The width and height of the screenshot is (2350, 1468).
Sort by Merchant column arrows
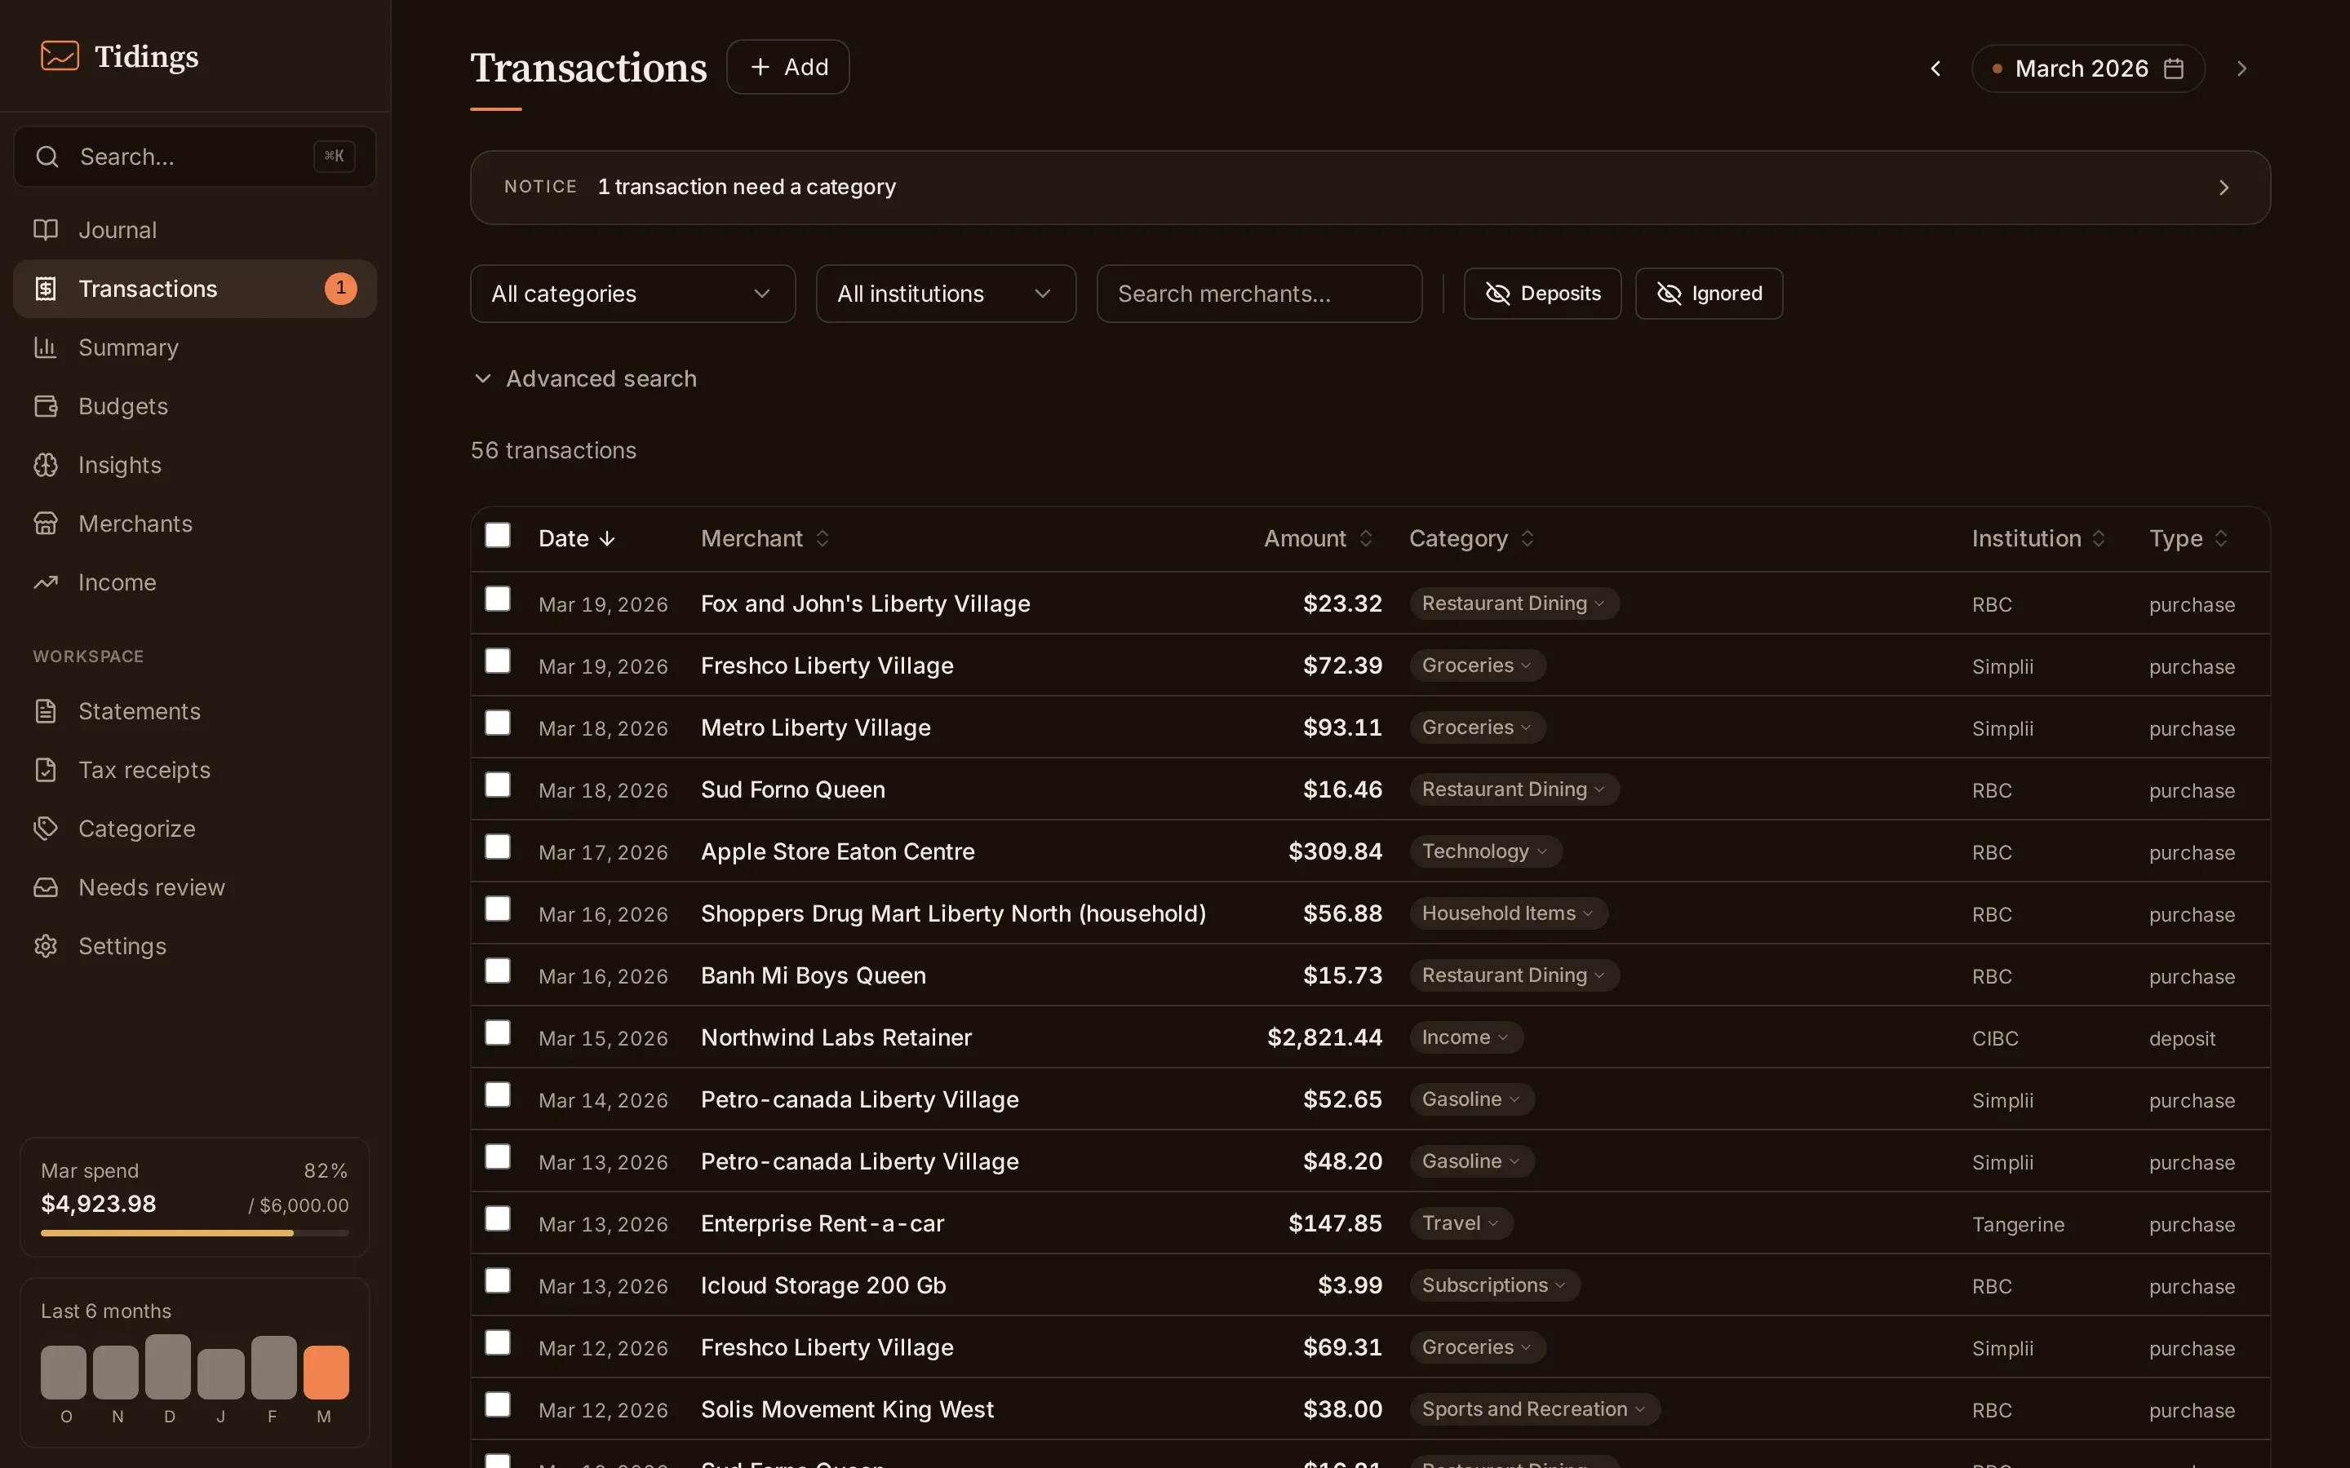coord(822,538)
